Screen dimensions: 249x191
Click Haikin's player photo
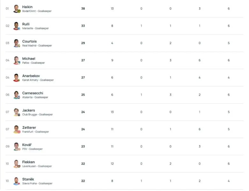(x=17, y=9)
